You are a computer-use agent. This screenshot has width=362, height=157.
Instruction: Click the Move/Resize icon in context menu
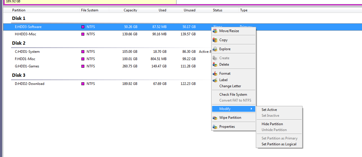point(215,31)
